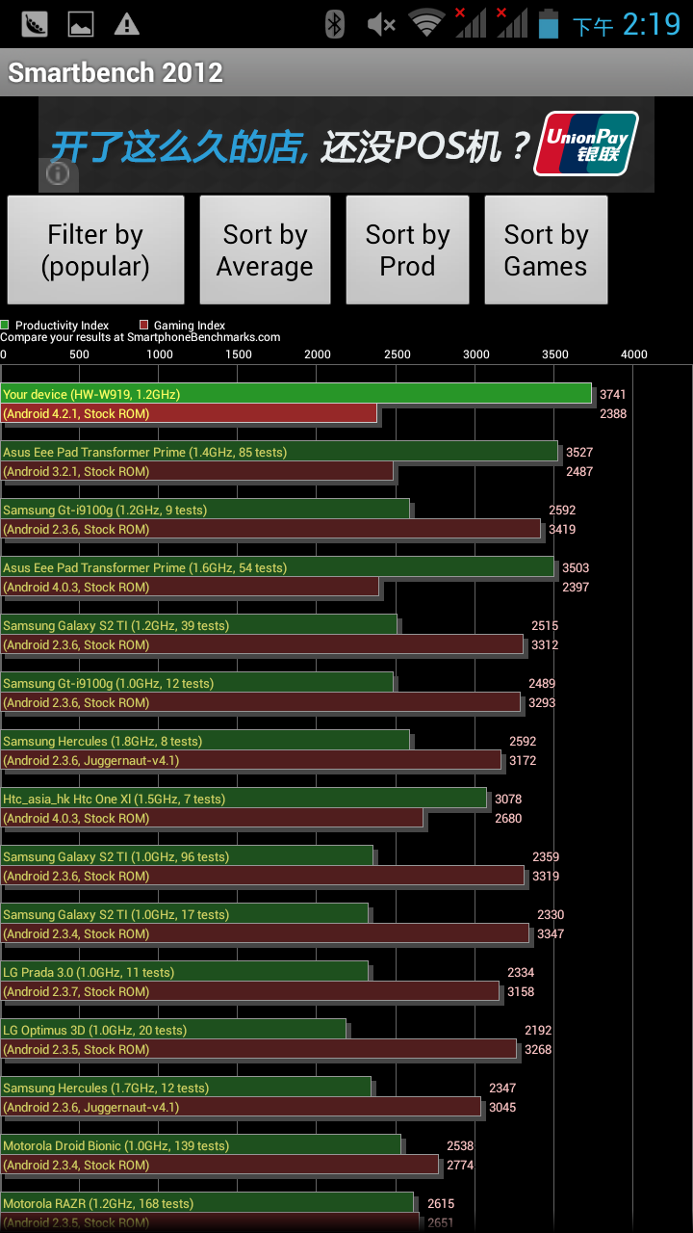Select Samsung Galaxy S2 TI 1.0GHz, 96 tests
Viewport: 693px width, 1233px height.
pyautogui.click(x=188, y=856)
